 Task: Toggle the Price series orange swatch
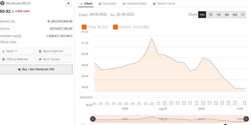[x=84, y=27]
